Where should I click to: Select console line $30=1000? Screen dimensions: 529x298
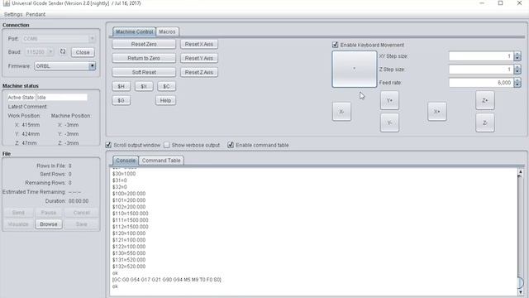(124, 174)
